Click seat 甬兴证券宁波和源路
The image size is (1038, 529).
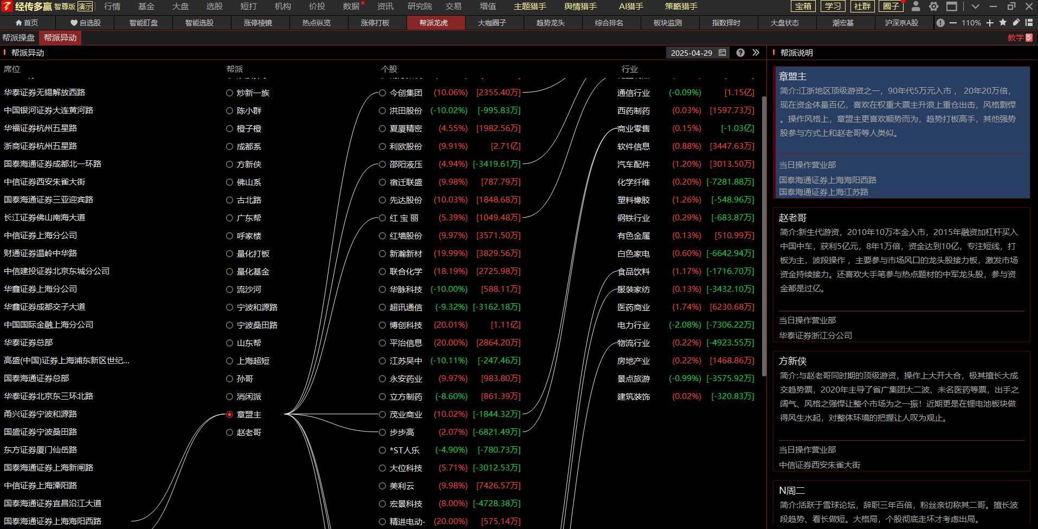(41, 414)
